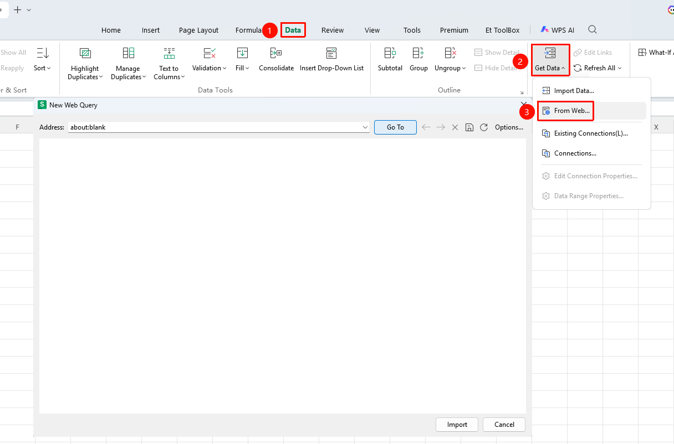This screenshot has width=674, height=444.
Task: Stop loading in New Web Query
Action: (x=455, y=127)
